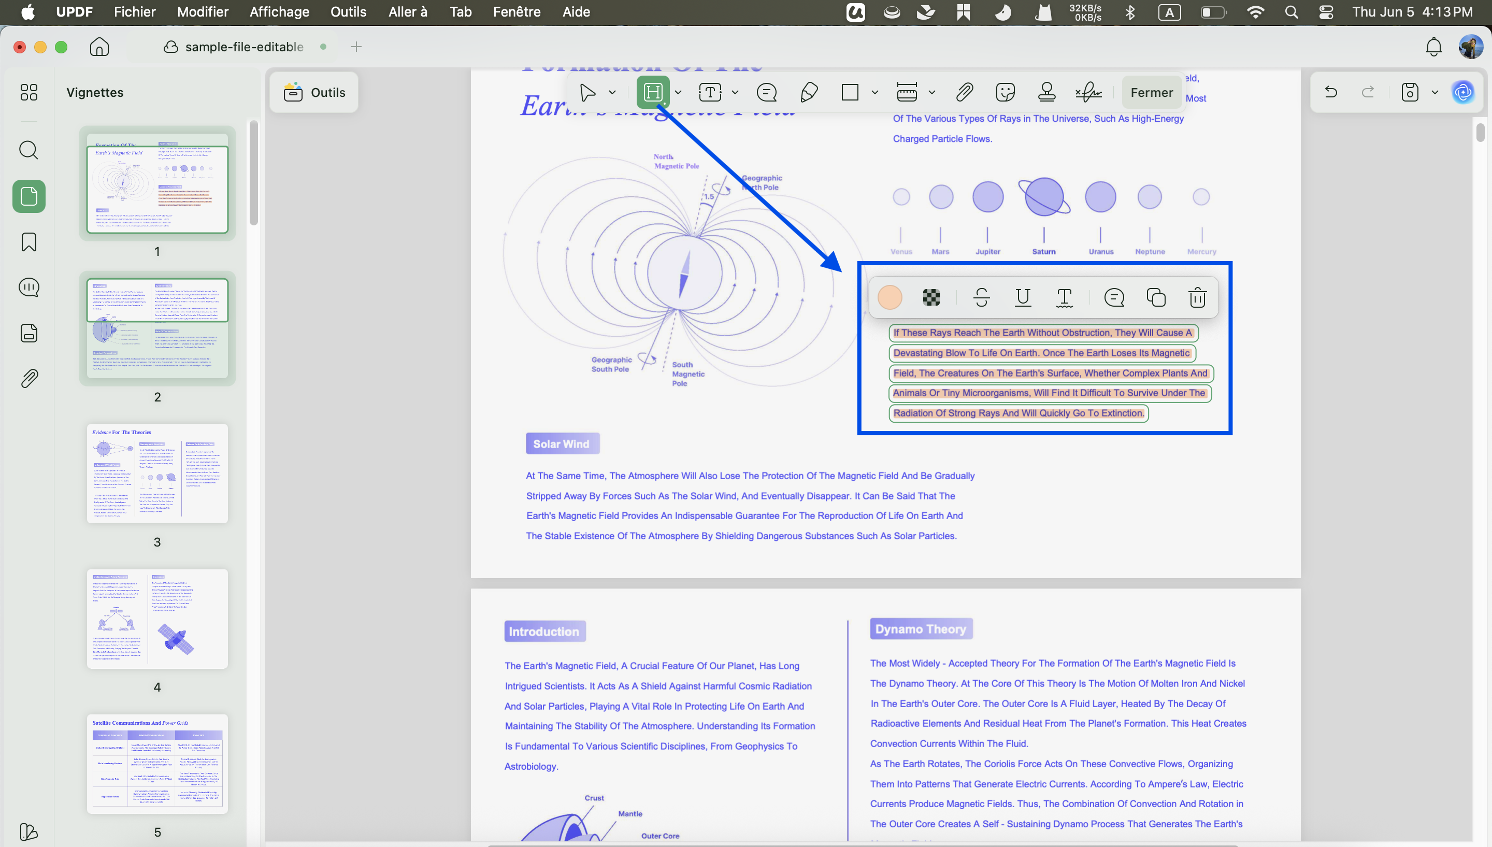Viewport: 1492px width, 847px height.
Task: Apply underline from the annotation popup
Action: 1023,297
